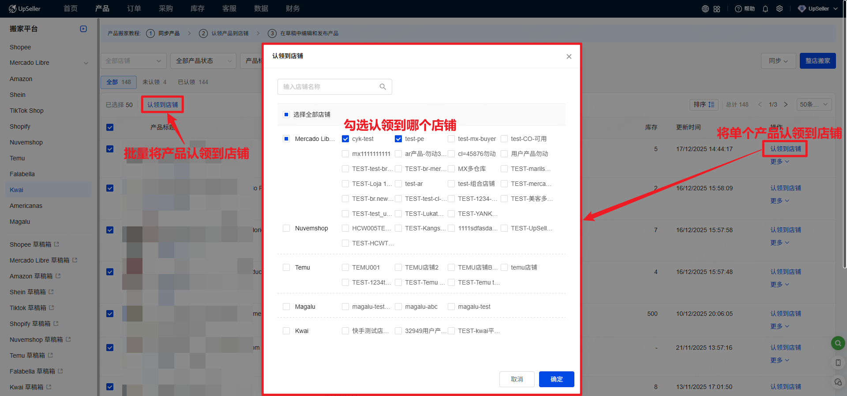Uncheck the cyk-test store checkbox
847x396 pixels.
pyautogui.click(x=345, y=139)
